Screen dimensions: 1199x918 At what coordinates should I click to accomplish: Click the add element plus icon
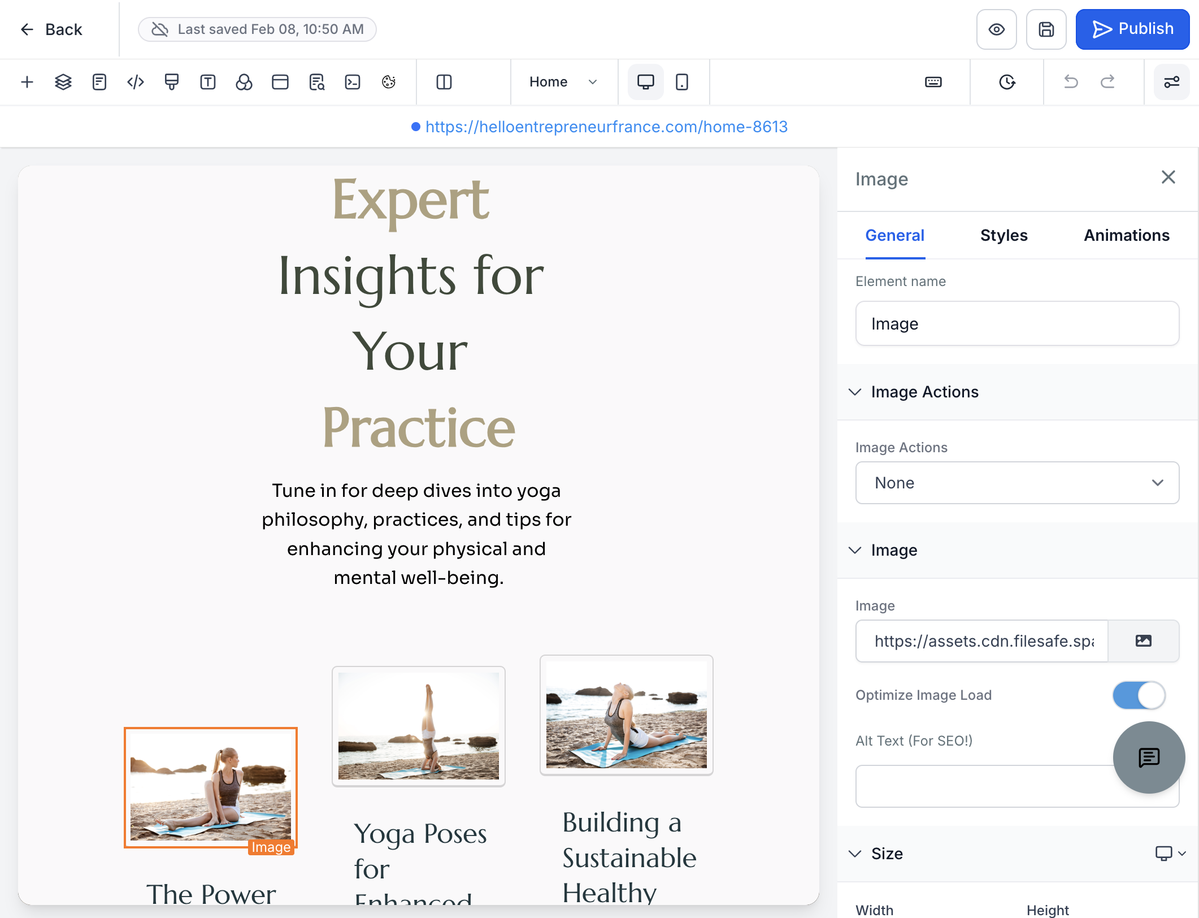(27, 82)
